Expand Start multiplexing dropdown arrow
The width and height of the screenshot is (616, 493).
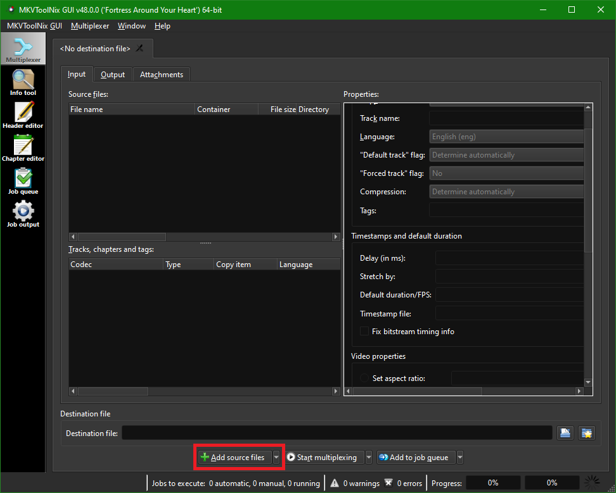368,458
